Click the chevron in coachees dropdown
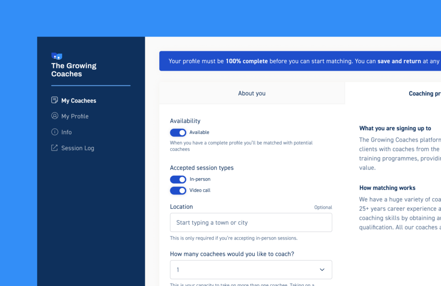Image resolution: width=441 pixels, height=286 pixels. click(322, 270)
